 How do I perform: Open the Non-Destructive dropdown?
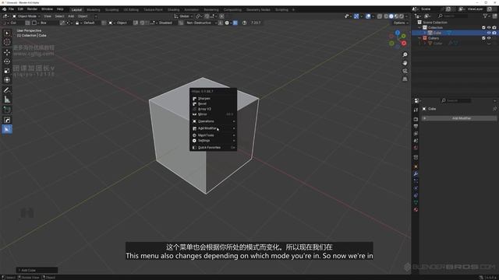(200, 23)
